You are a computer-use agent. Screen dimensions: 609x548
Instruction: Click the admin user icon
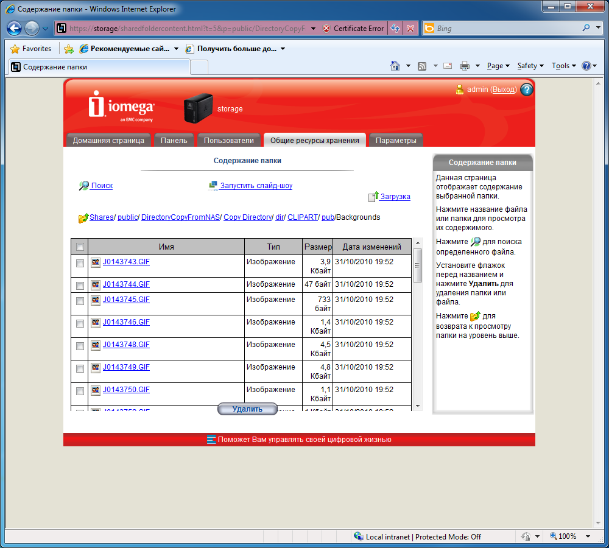pos(459,90)
